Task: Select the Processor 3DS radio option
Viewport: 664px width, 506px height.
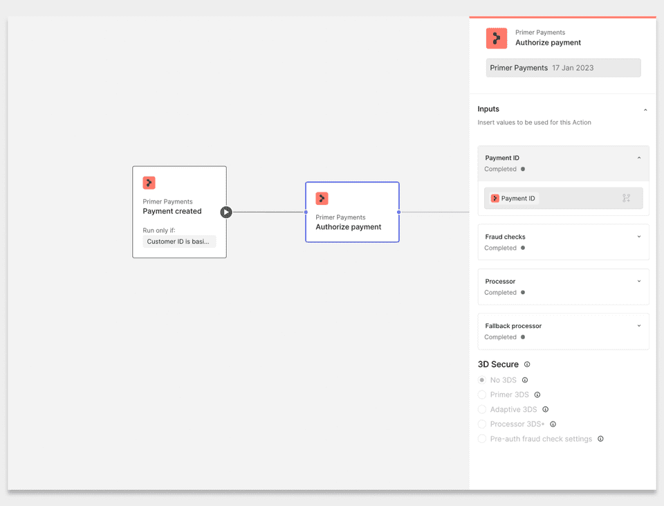Action: click(x=482, y=424)
